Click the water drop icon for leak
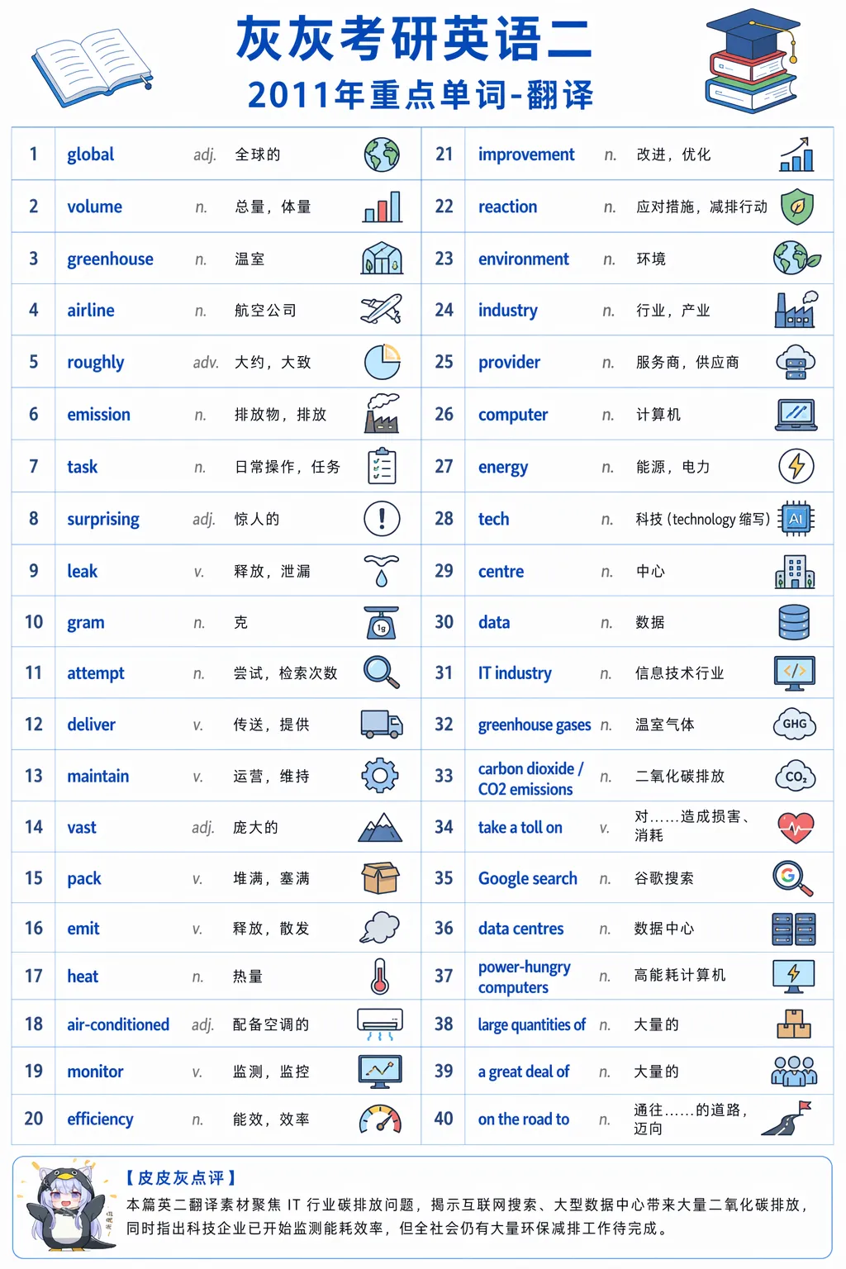 pos(382,571)
